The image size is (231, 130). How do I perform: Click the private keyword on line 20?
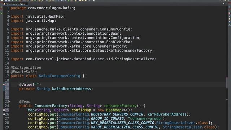coord(27,89)
